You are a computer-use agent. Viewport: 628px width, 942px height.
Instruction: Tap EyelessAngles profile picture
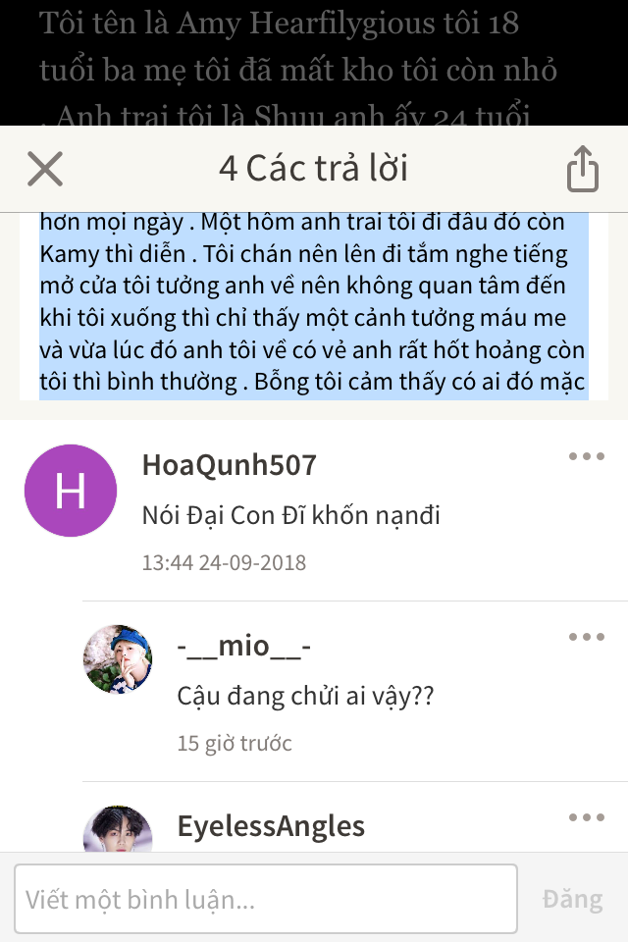[118, 829]
